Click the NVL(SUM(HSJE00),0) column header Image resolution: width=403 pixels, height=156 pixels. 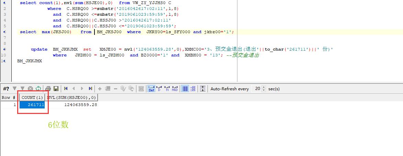tap(71, 97)
